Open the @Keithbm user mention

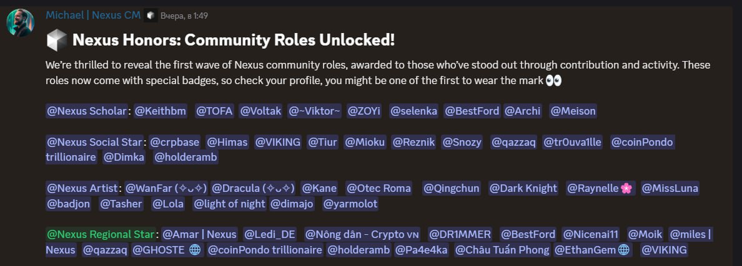click(161, 112)
